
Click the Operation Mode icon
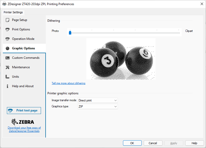point(7,39)
